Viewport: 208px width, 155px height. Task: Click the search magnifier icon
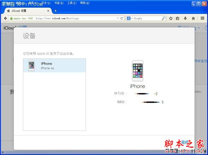[x=163, y=18]
